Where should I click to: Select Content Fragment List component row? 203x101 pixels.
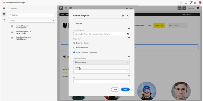32,33
